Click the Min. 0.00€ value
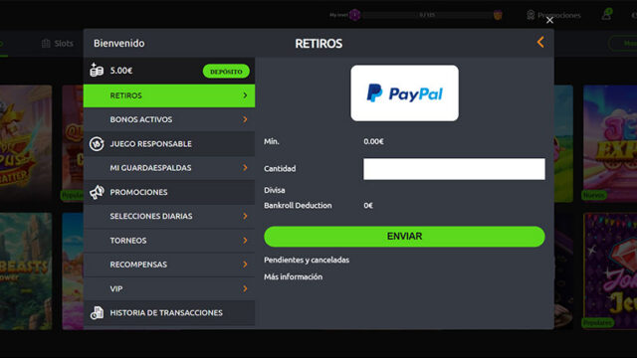637x358 pixels. pos(374,141)
